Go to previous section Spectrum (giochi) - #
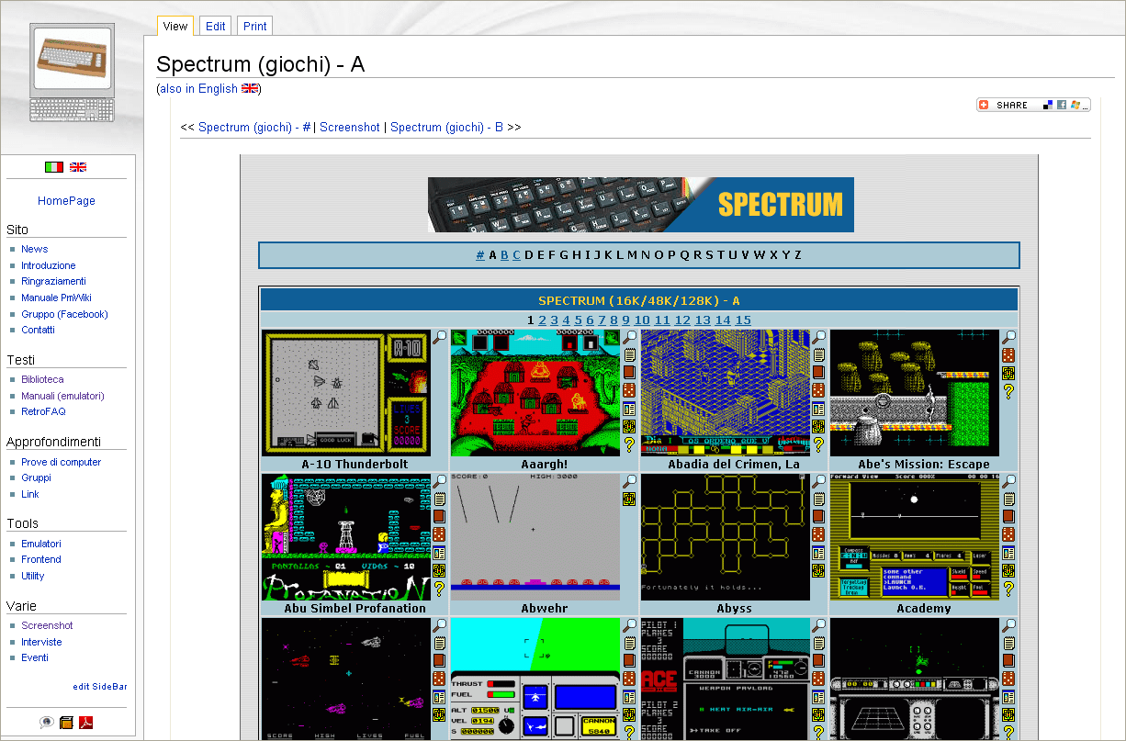Viewport: 1126px width, 741px height. (254, 128)
